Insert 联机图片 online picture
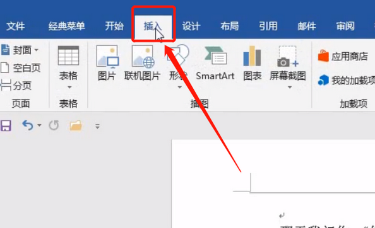The image size is (375, 228). click(x=142, y=63)
